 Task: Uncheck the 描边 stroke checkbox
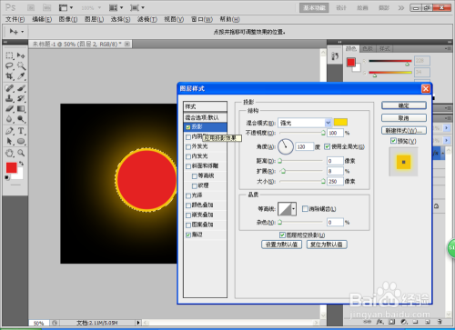coord(188,235)
